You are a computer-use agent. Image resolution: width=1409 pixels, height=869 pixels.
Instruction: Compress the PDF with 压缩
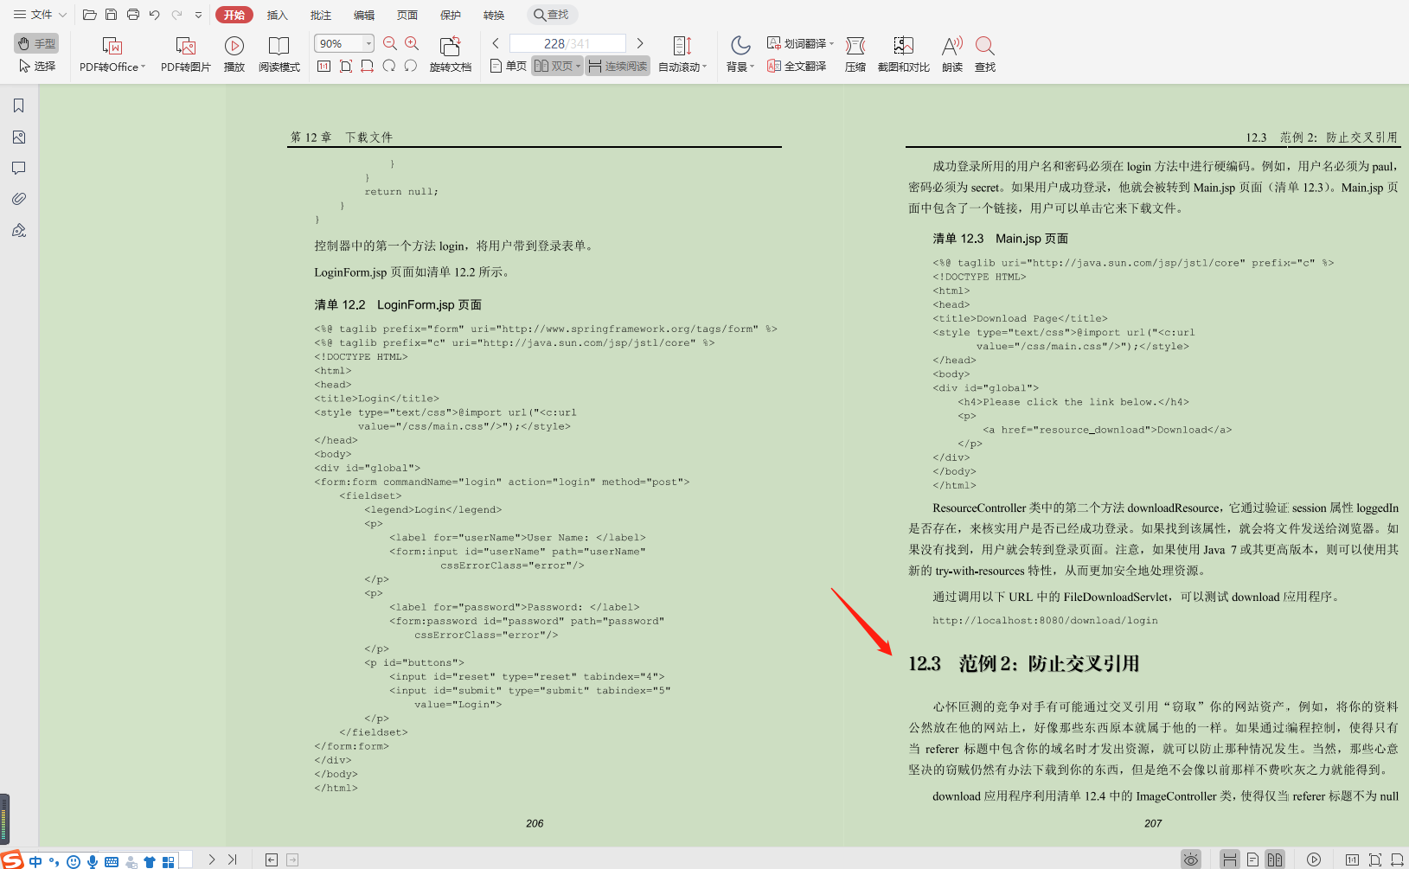[855, 54]
